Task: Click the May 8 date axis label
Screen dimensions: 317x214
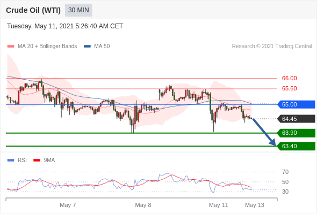Action: pyautogui.click(x=143, y=205)
